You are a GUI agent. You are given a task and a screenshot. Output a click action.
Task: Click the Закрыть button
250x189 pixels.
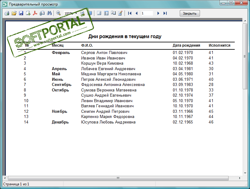190,13
